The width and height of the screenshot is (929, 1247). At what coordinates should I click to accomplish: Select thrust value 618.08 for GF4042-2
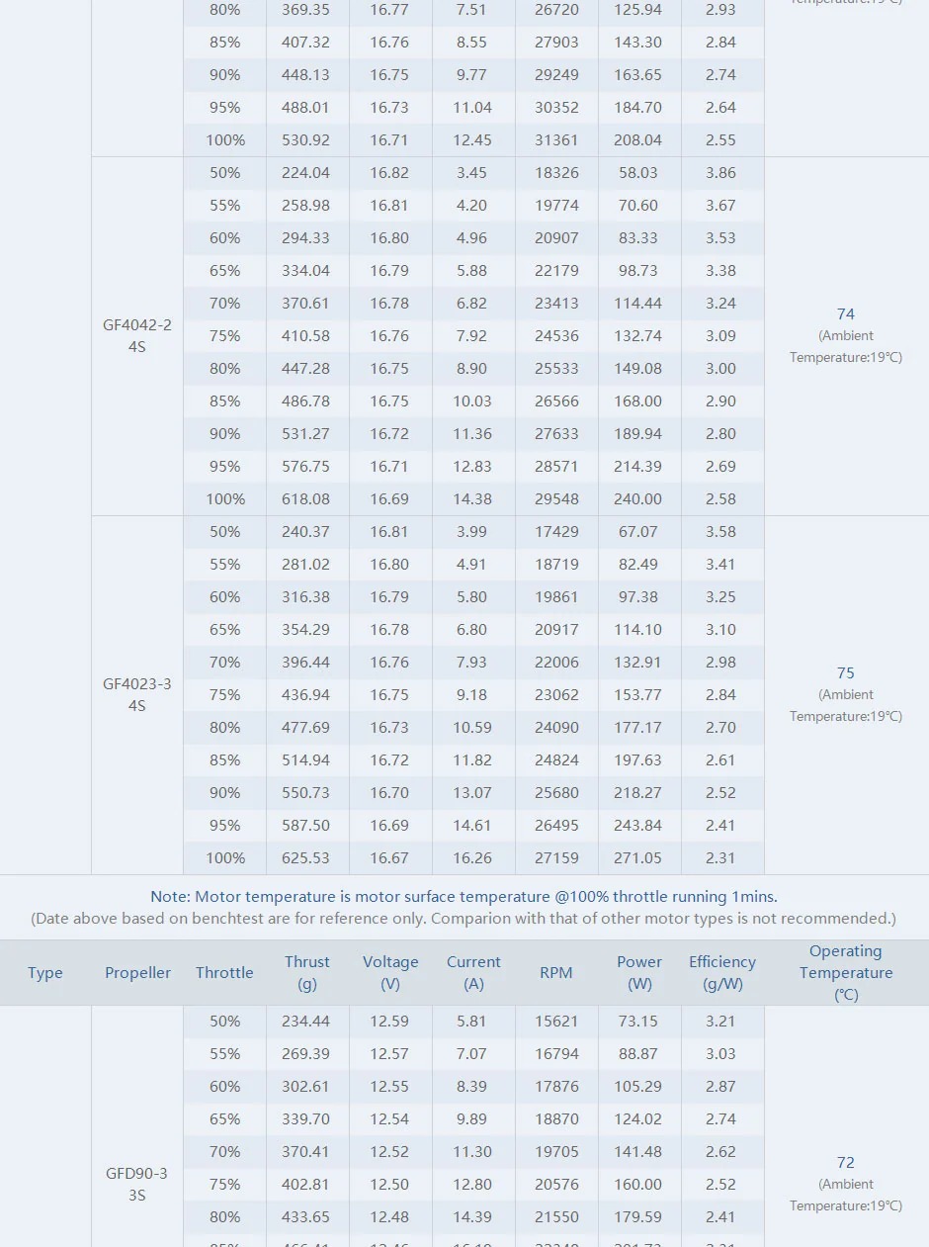pyautogui.click(x=305, y=499)
